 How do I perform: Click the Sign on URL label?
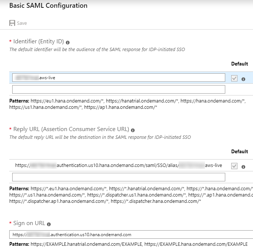click(29, 223)
